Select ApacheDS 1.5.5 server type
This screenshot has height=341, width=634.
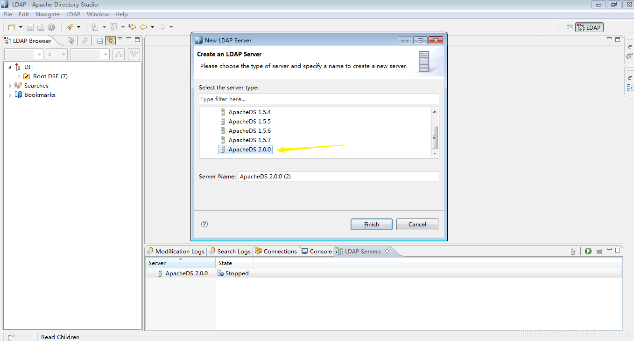point(249,122)
